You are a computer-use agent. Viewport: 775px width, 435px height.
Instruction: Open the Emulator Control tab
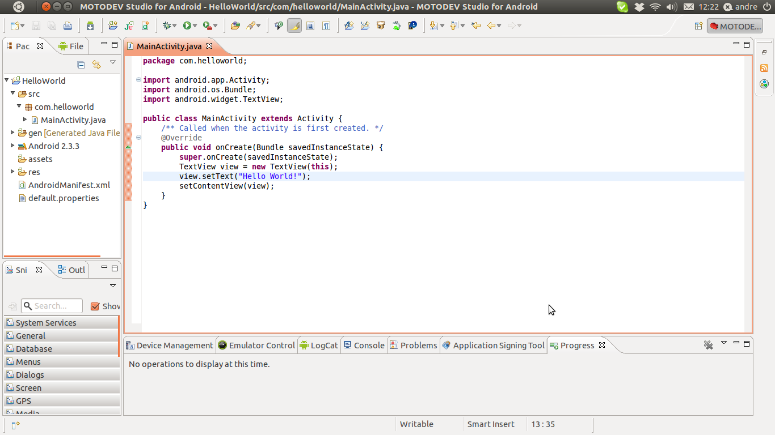pyautogui.click(x=256, y=346)
